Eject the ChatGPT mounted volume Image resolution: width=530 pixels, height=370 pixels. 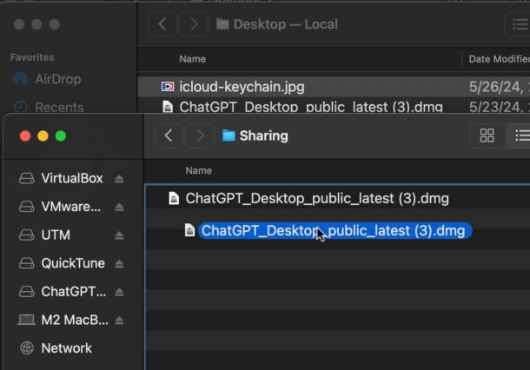119,292
